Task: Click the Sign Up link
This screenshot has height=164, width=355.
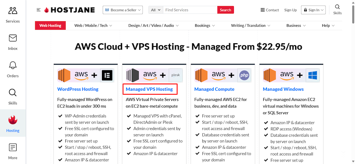Action: pyautogui.click(x=290, y=10)
